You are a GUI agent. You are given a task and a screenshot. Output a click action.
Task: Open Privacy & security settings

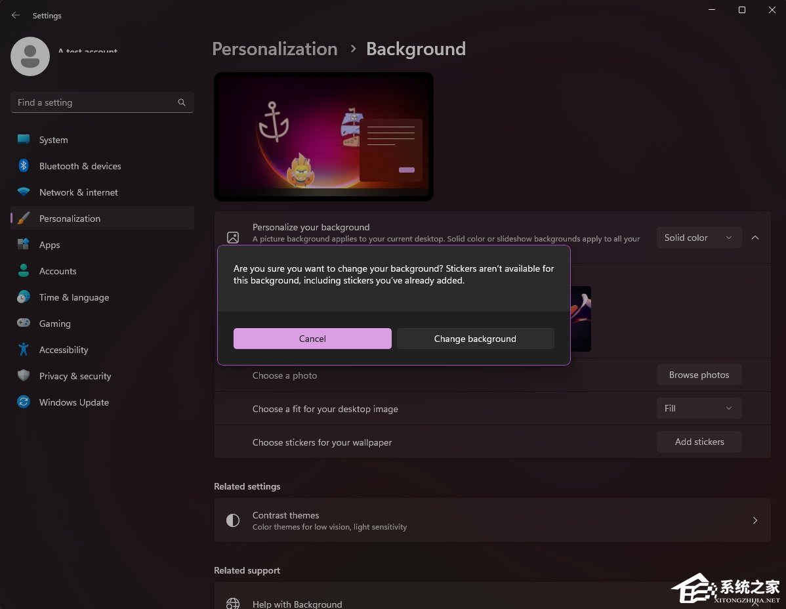click(x=102, y=376)
